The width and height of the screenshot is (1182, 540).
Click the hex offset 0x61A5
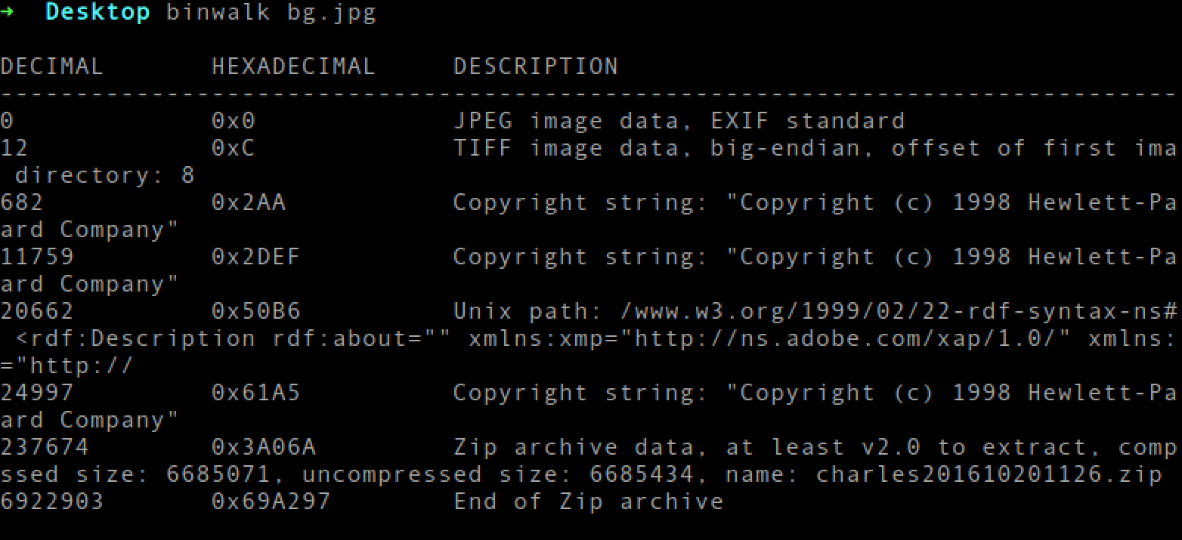pyautogui.click(x=255, y=393)
